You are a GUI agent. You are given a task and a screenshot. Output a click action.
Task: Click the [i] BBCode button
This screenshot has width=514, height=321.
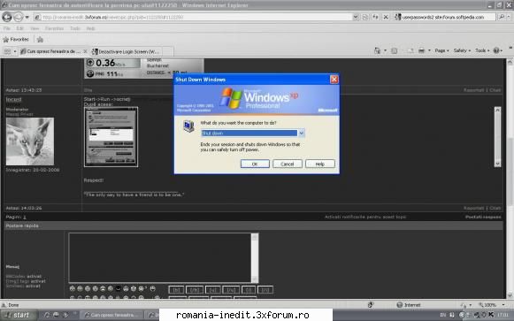tap(249, 290)
